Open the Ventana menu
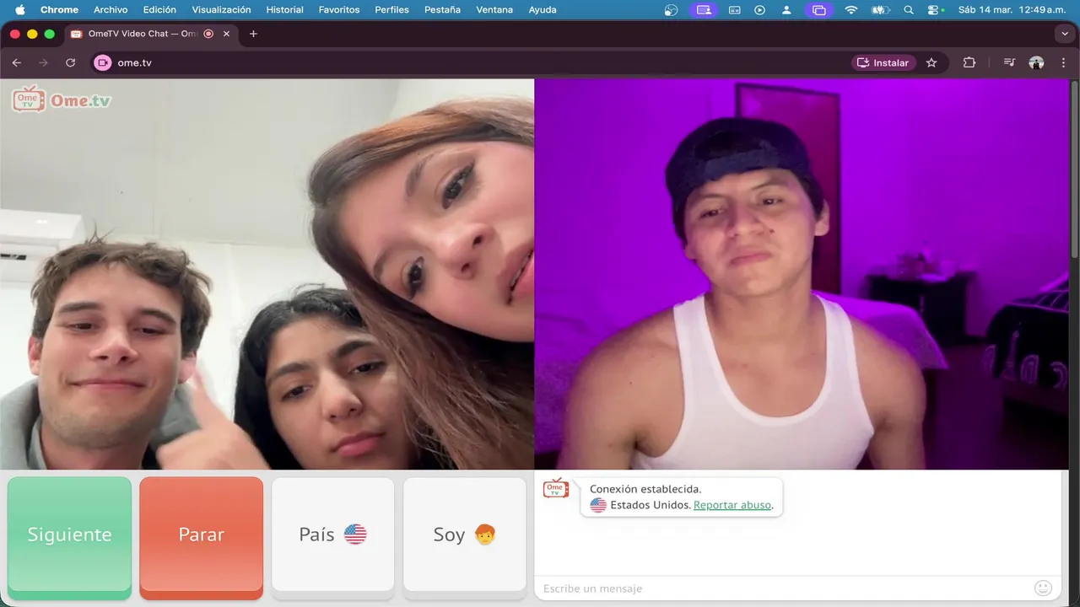The image size is (1080, 607). pos(494,10)
